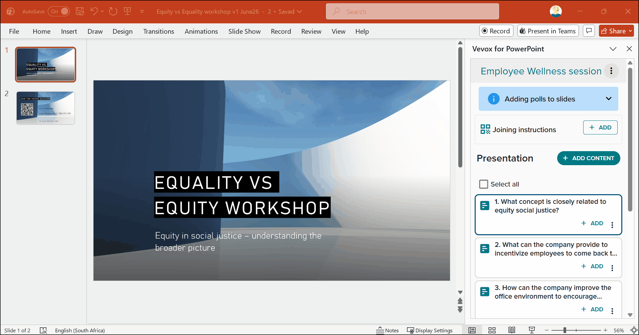
Task: Open the Animations ribbon tab
Action: (201, 31)
